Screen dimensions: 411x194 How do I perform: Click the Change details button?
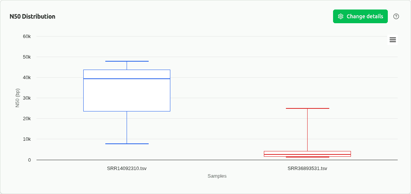click(360, 16)
